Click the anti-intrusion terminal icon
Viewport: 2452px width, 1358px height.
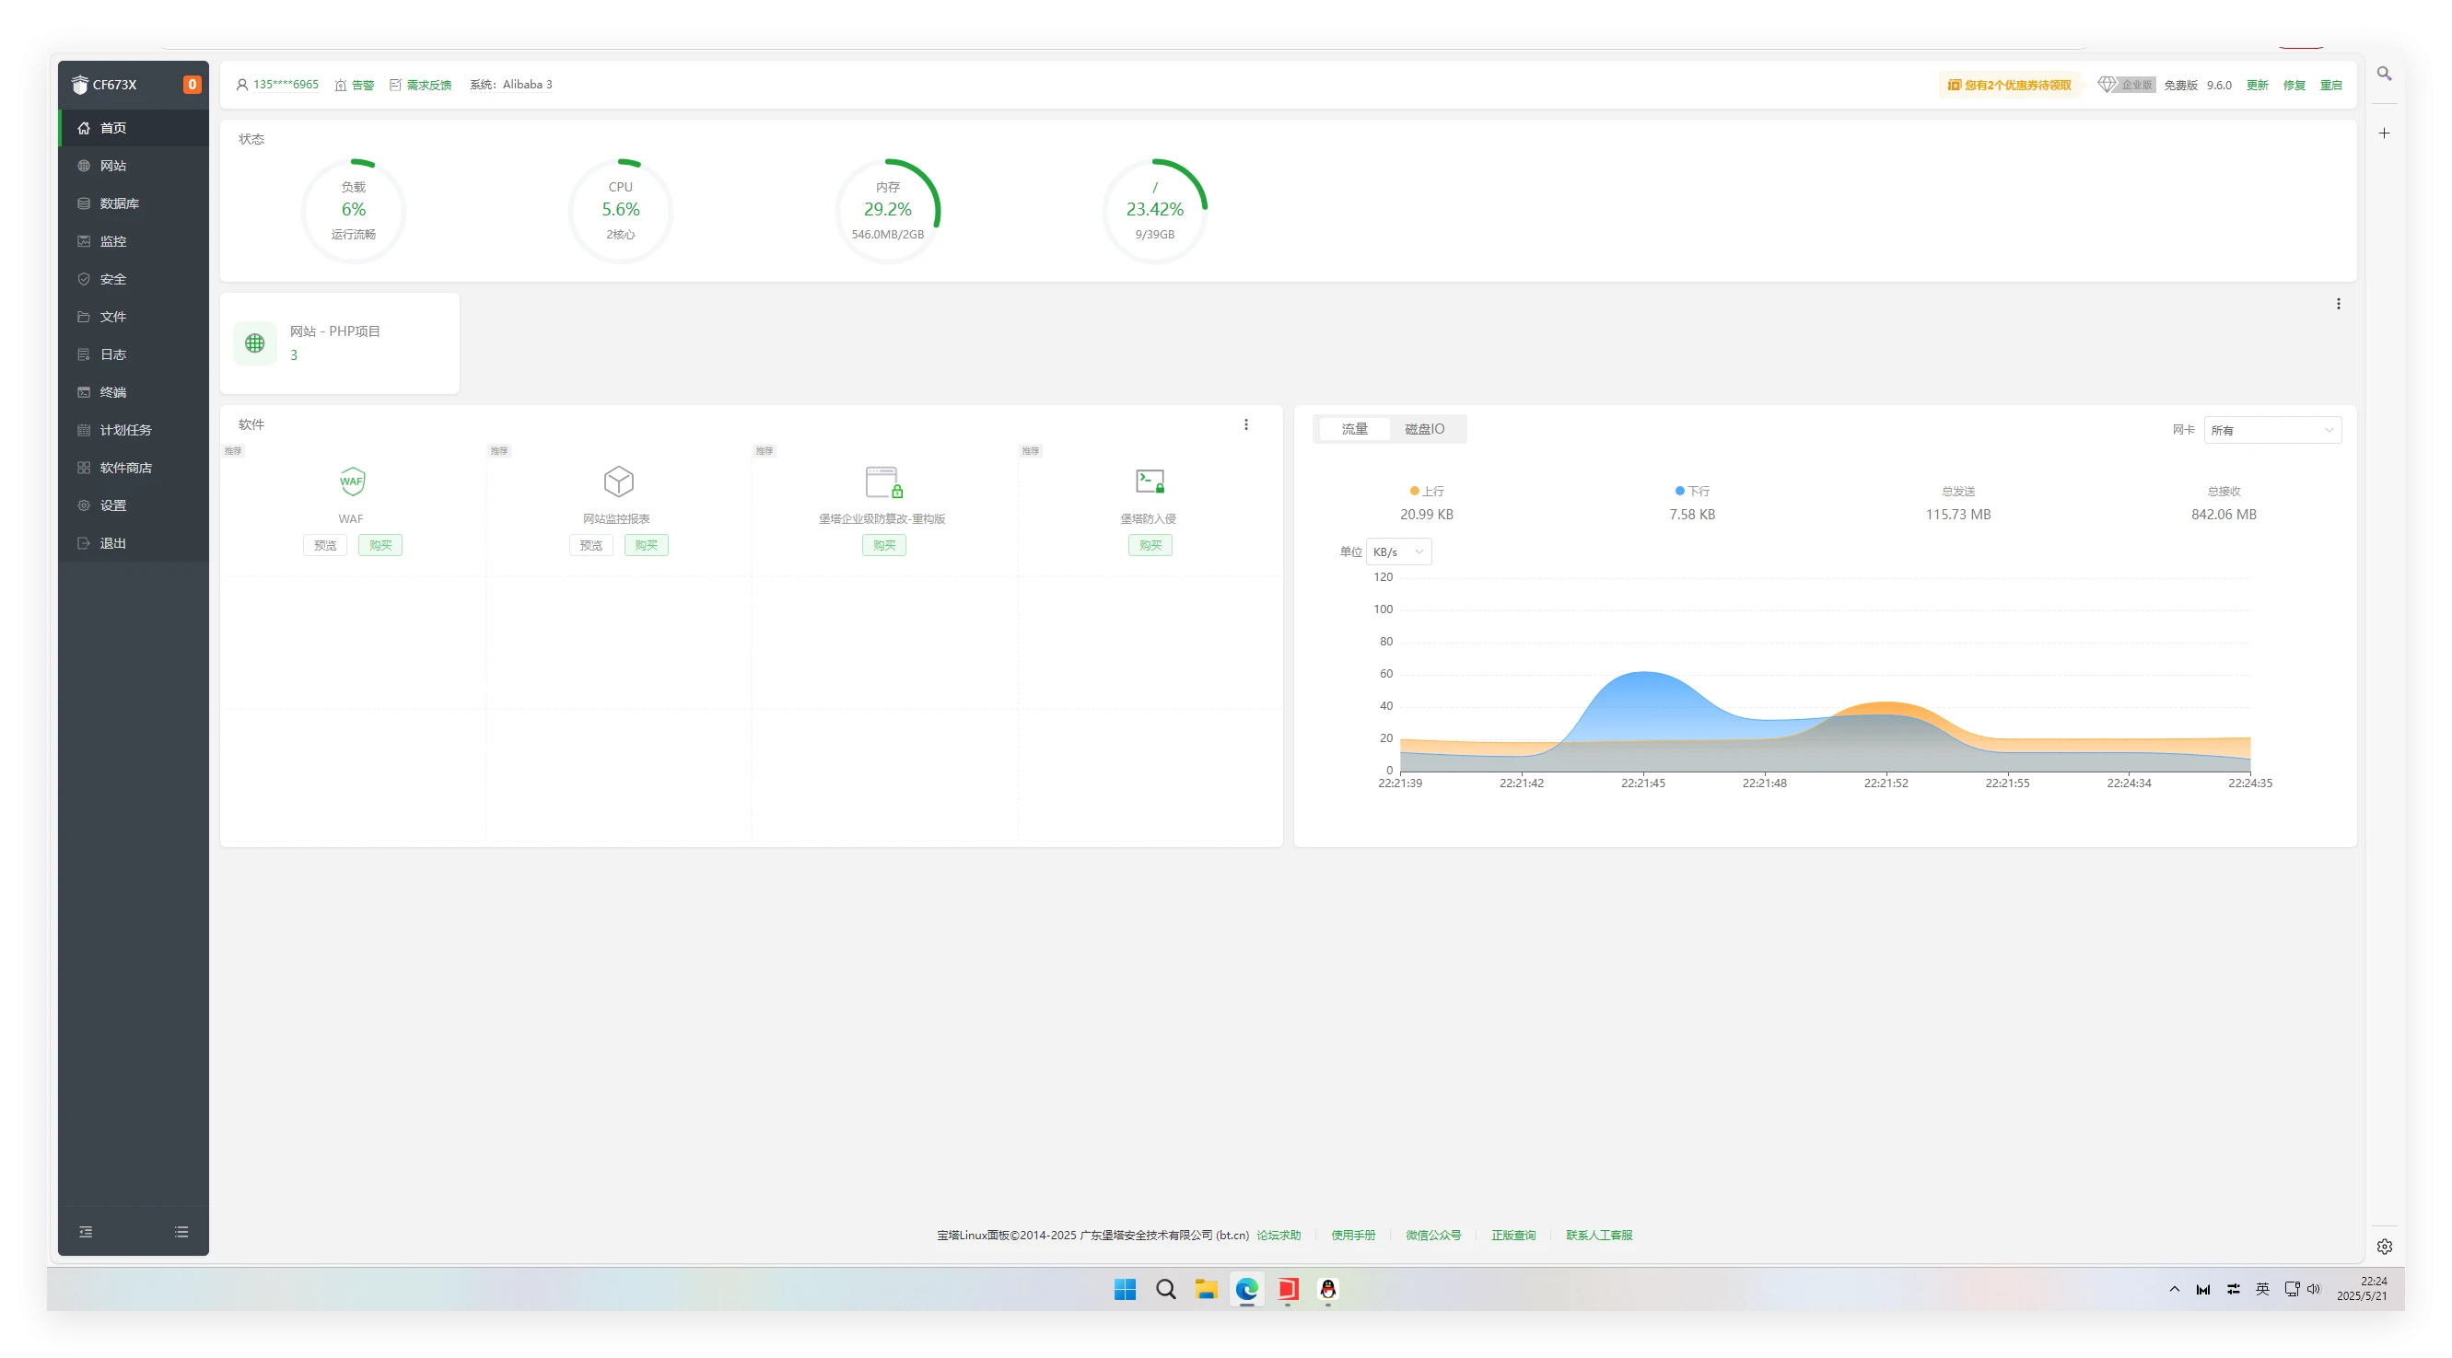[x=1149, y=482]
